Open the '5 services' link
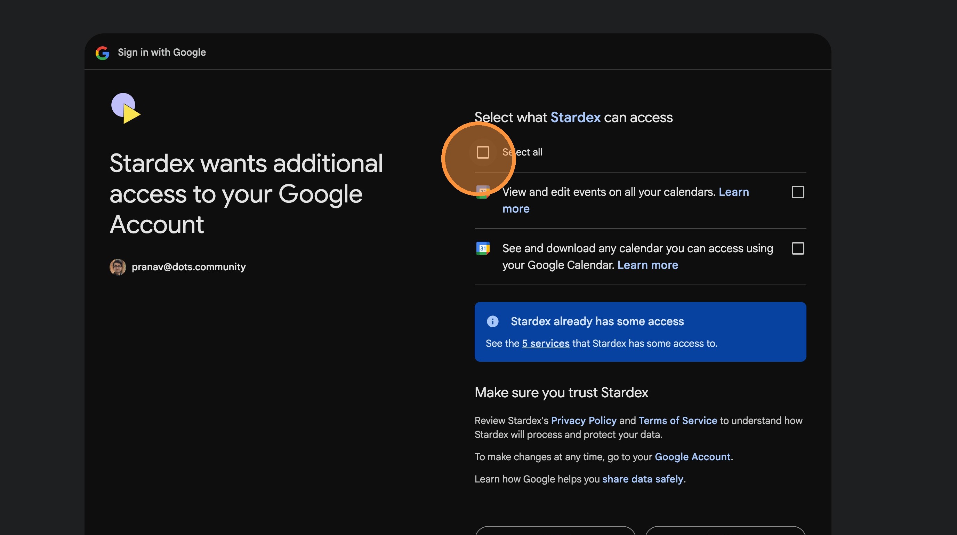 (x=545, y=343)
